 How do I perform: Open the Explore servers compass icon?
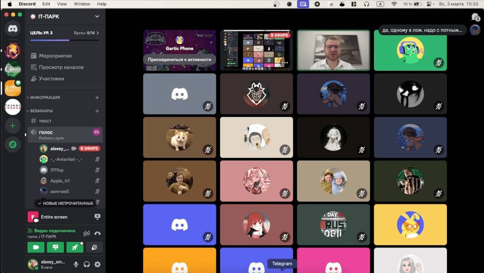click(x=13, y=144)
